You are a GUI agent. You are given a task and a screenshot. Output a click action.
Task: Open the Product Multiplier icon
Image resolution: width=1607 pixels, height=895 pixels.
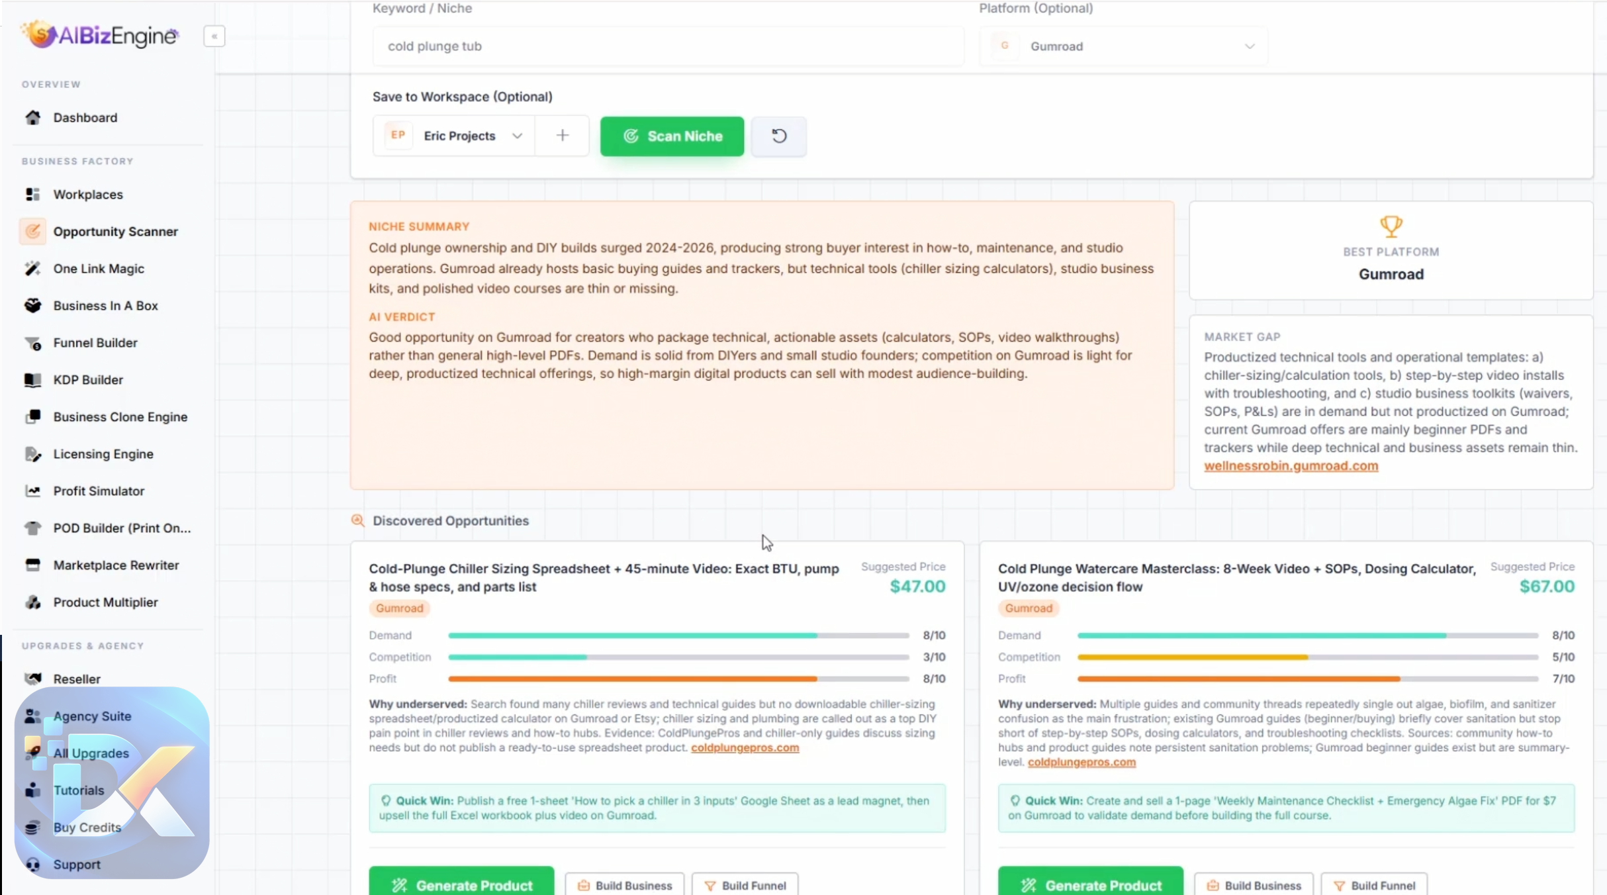pyautogui.click(x=32, y=602)
